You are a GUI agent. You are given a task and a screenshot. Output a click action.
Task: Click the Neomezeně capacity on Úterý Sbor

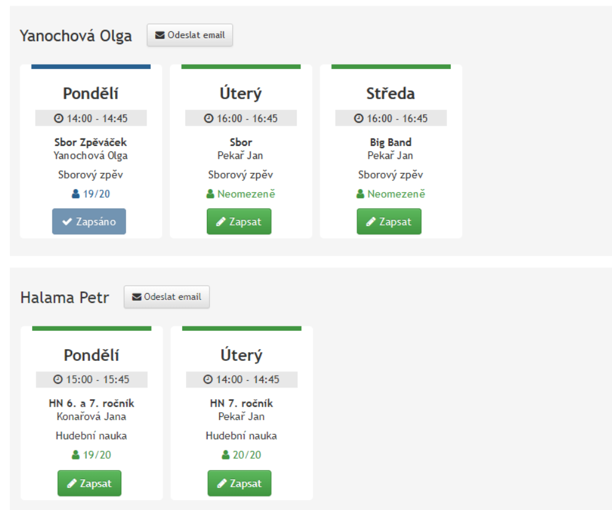pyautogui.click(x=246, y=194)
